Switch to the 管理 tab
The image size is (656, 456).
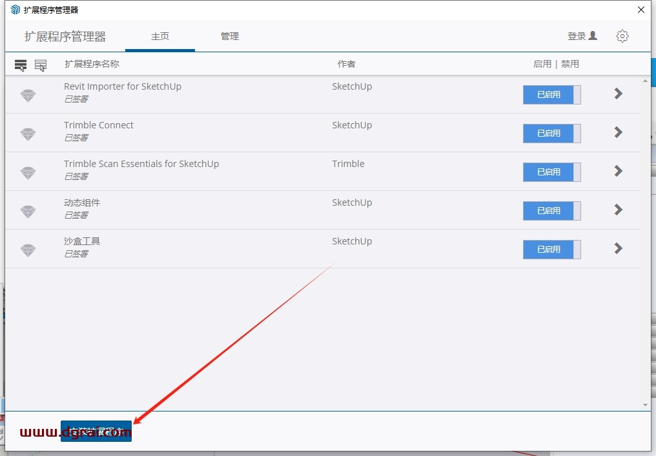(230, 36)
